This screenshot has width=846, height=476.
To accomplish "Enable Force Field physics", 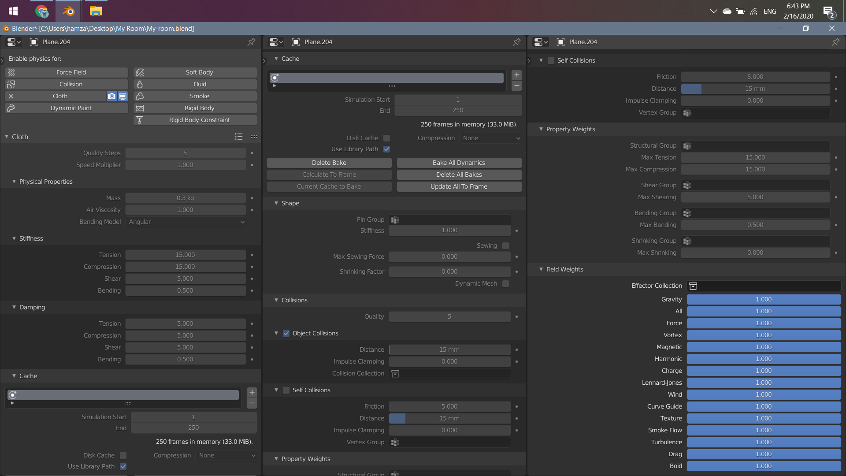I will coord(67,72).
